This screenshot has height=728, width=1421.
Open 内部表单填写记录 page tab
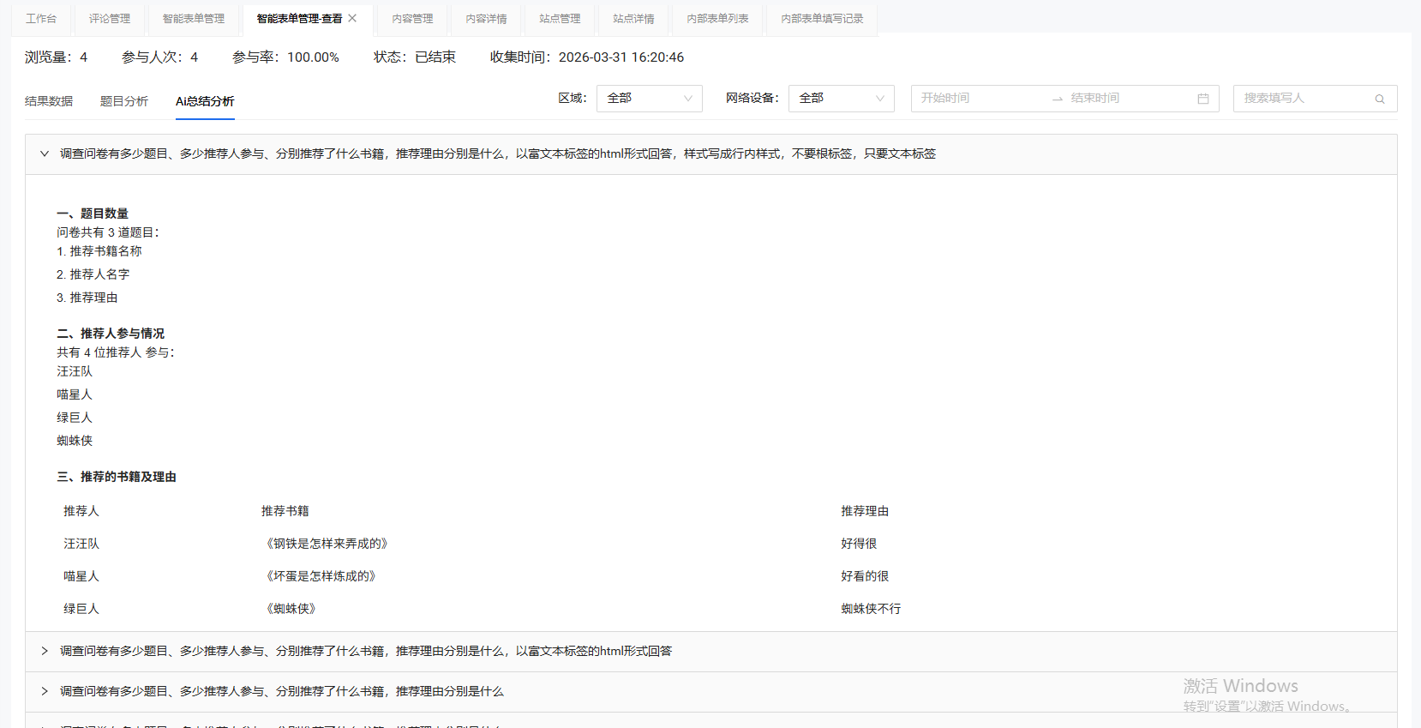click(822, 19)
